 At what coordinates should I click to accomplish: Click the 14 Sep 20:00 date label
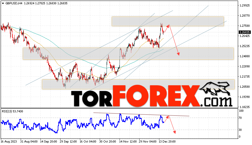48,142
